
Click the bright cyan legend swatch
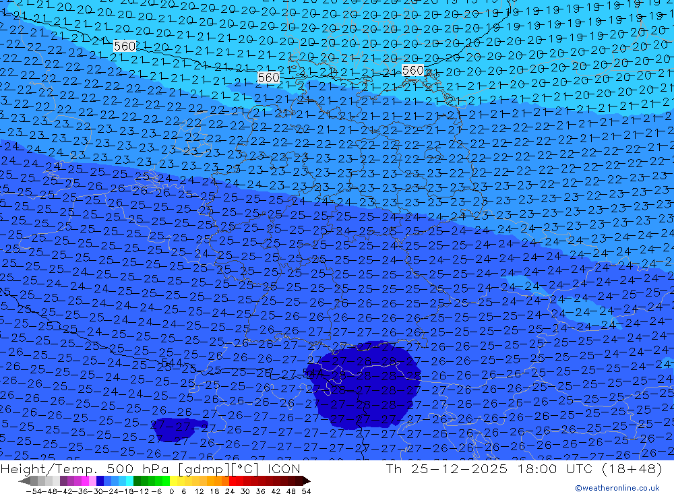(x=129, y=481)
